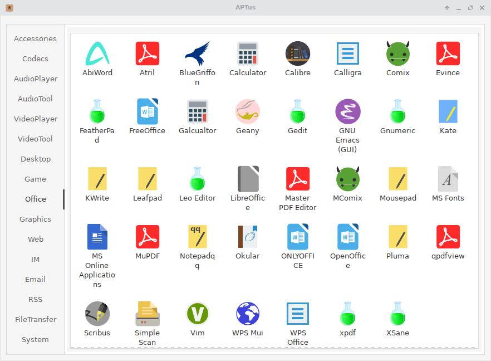The image size is (491, 361).
Task: Go to the RSS category
Action: (36, 299)
